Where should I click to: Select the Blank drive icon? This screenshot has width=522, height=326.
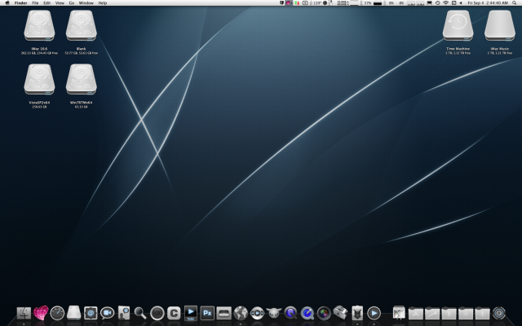click(82, 25)
